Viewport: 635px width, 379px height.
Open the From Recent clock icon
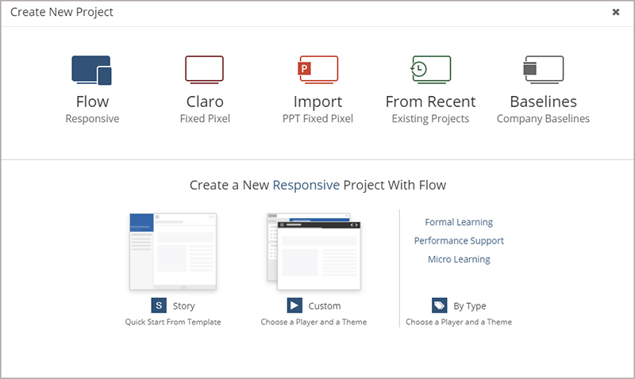click(x=430, y=69)
